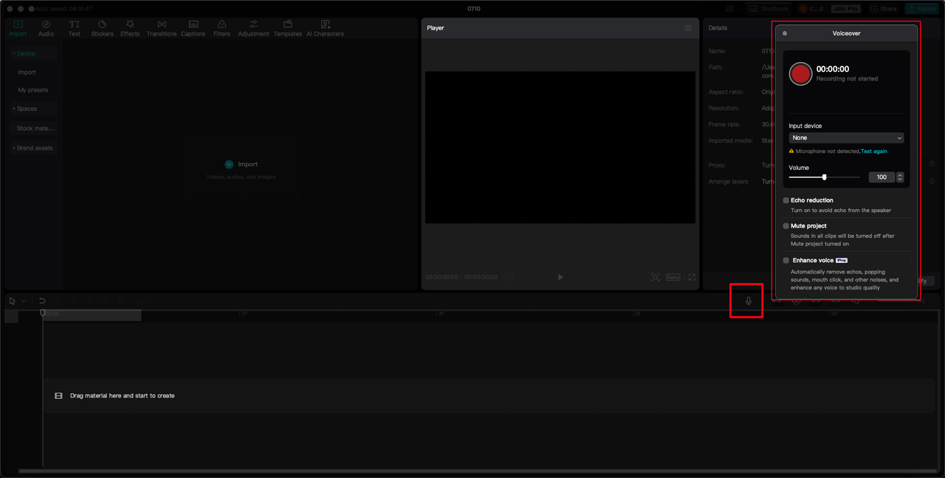This screenshot has width=945, height=478.
Task: Open the Transitions tab
Action: click(161, 29)
